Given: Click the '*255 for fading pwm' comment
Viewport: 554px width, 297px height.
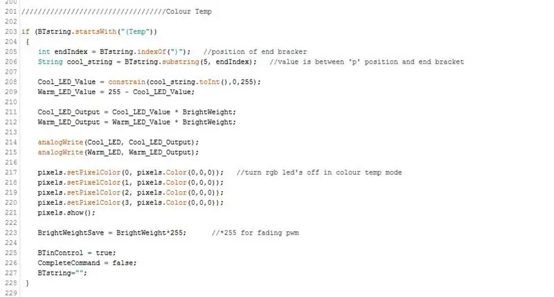Looking at the screenshot, I should (255, 233).
